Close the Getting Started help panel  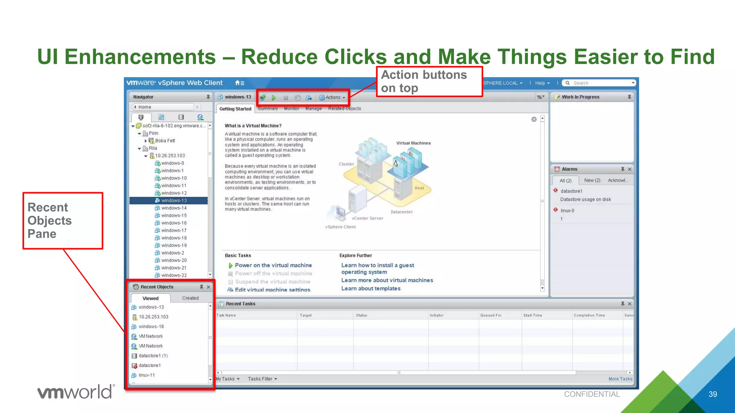[534, 119]
